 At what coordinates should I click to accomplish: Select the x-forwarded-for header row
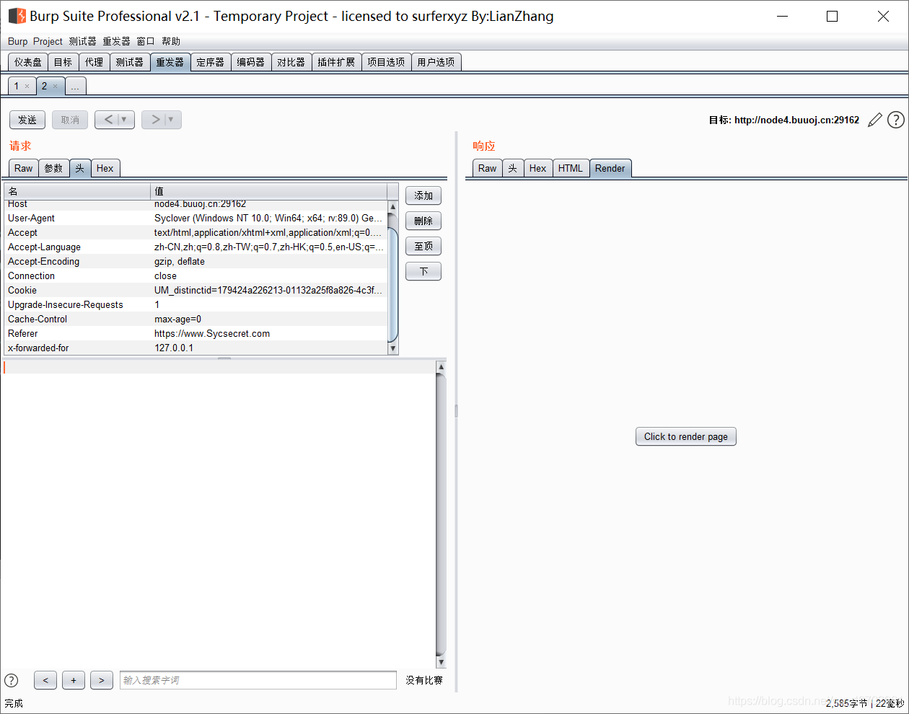point(196,348)
